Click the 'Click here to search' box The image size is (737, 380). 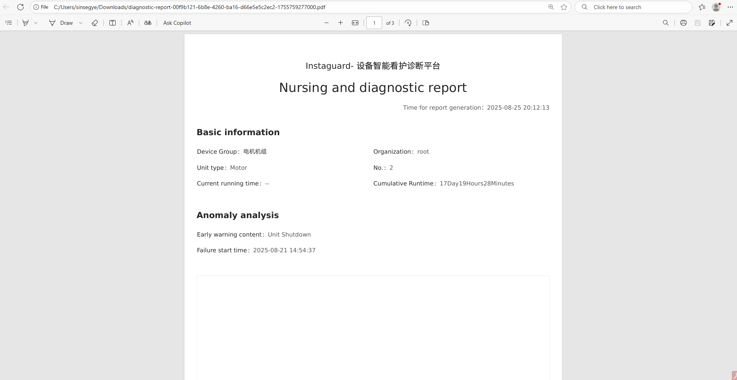(634, 7)
